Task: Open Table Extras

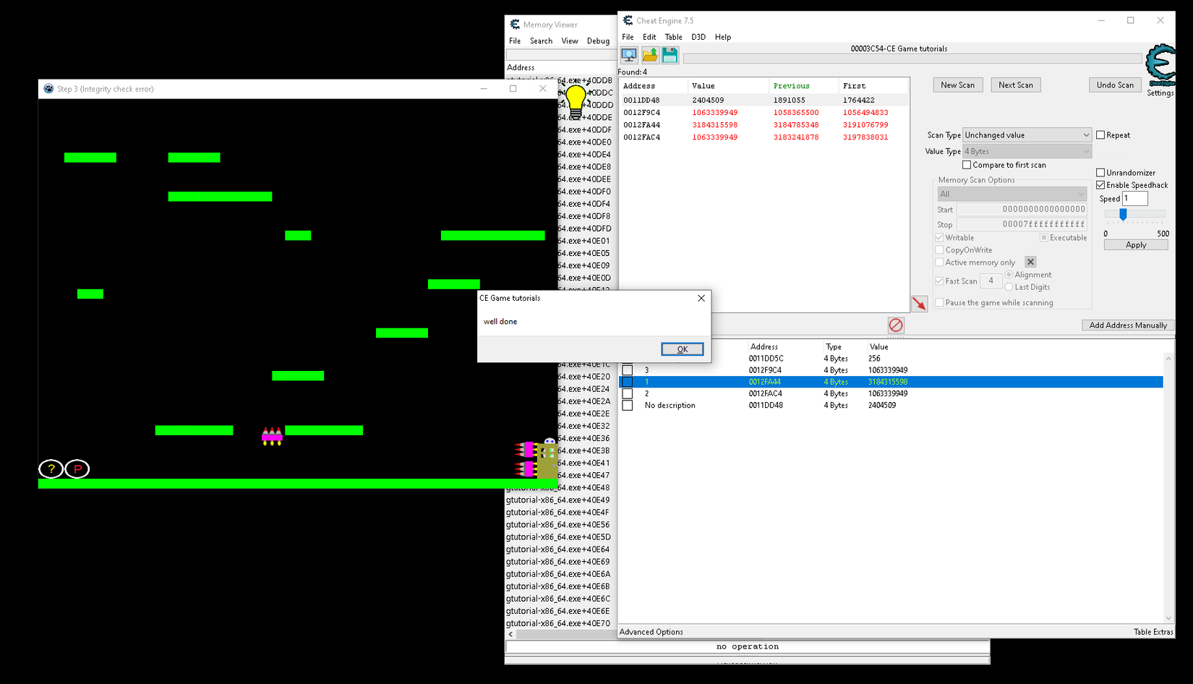Action: pos(1153,632)
